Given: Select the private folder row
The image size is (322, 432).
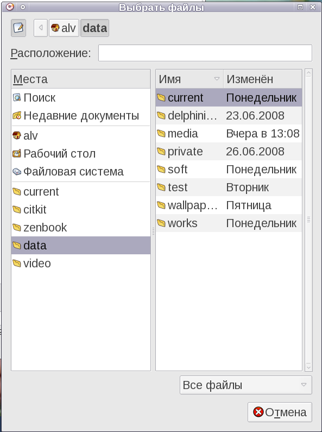Looking at the screenshot, I should [x=229, y=152].
